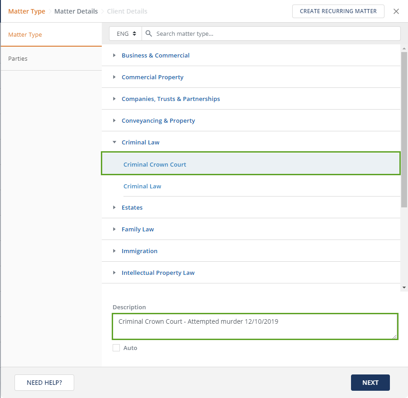
Task: Click the search magnifier icon
Action: tap(149, 34)
